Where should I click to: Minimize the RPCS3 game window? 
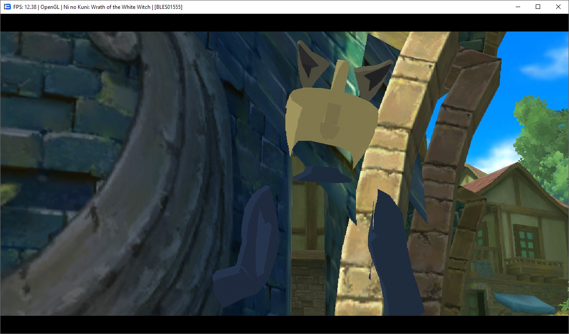pos(518,7)
